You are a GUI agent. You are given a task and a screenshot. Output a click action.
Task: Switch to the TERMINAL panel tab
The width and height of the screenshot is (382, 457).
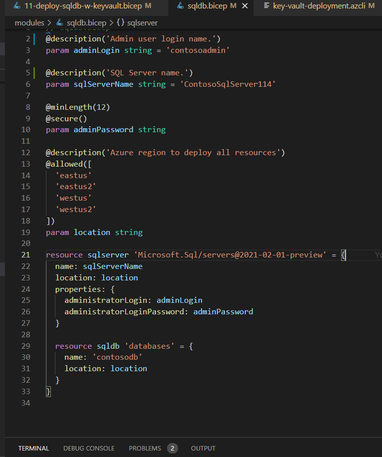[x=33, y=448]
